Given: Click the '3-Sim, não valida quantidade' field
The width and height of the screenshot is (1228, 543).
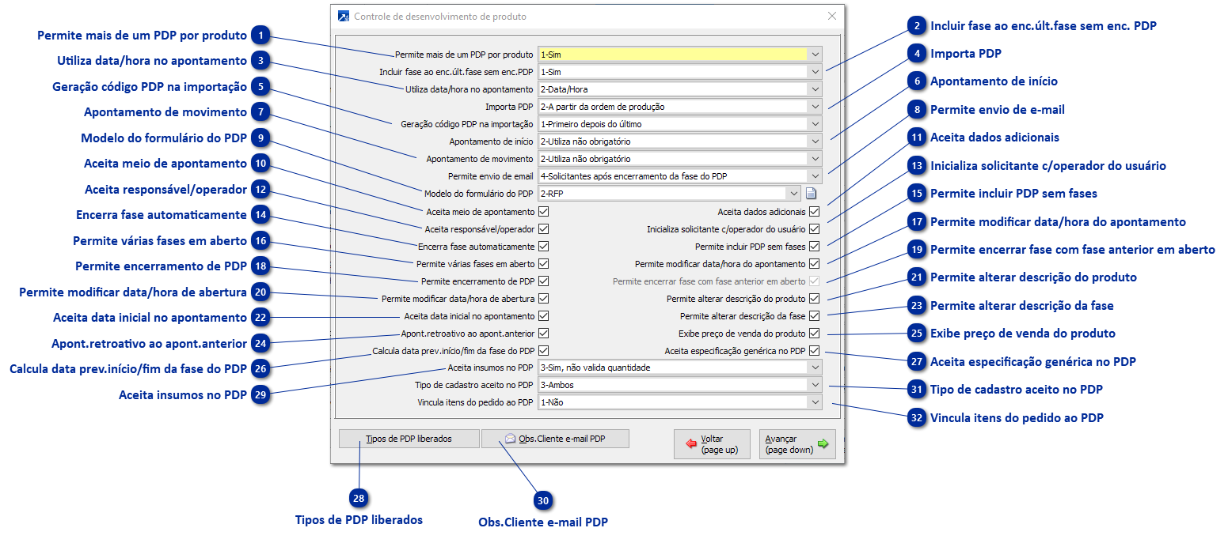Looking at the screenshot, I should [680, 368].
